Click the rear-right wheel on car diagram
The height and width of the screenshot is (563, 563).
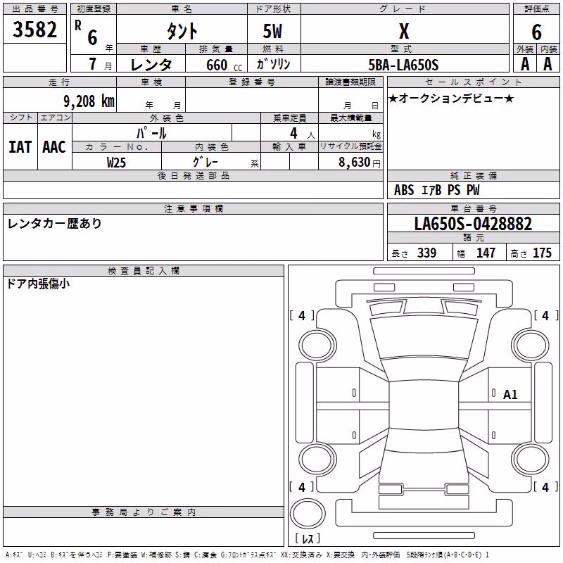pyautogui.click(x=531, y=460)
